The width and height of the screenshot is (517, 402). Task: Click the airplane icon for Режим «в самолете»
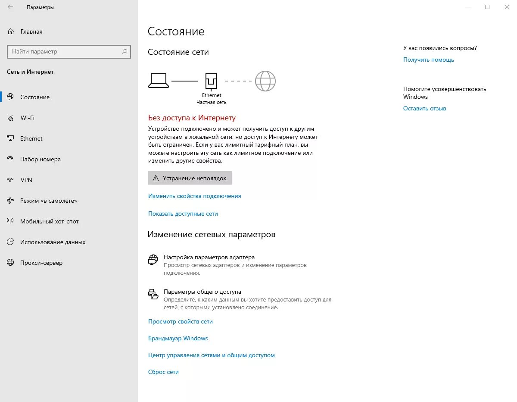[x=11, y=201]
